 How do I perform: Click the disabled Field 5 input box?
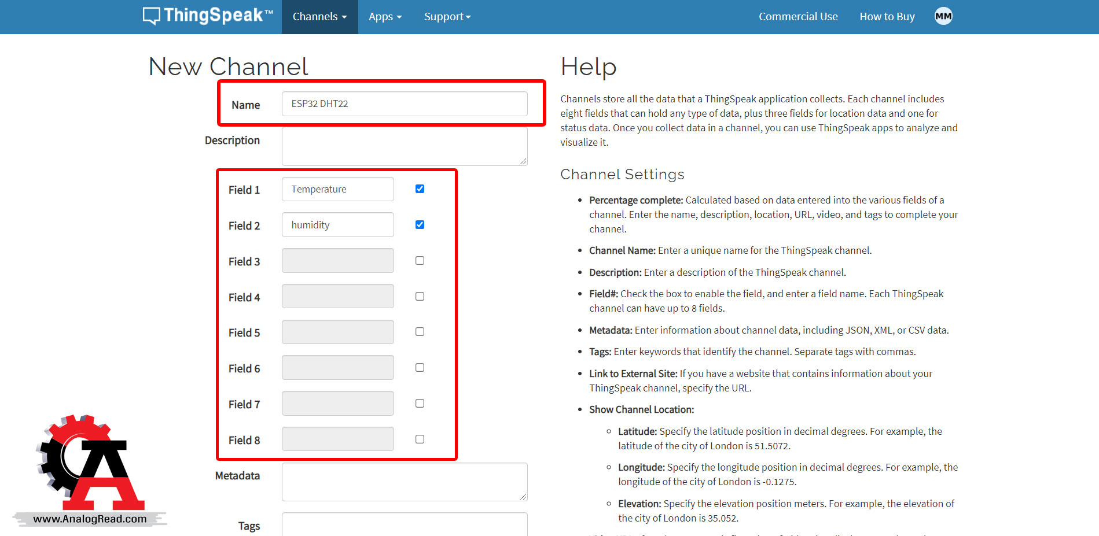click(338, 332)
